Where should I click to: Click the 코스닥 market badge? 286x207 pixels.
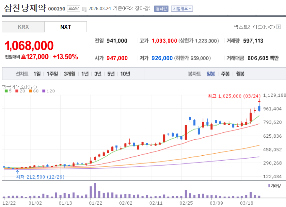point(73,9)
